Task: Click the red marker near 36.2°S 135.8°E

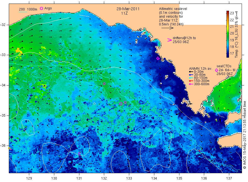Action: (x=200, y=151)
